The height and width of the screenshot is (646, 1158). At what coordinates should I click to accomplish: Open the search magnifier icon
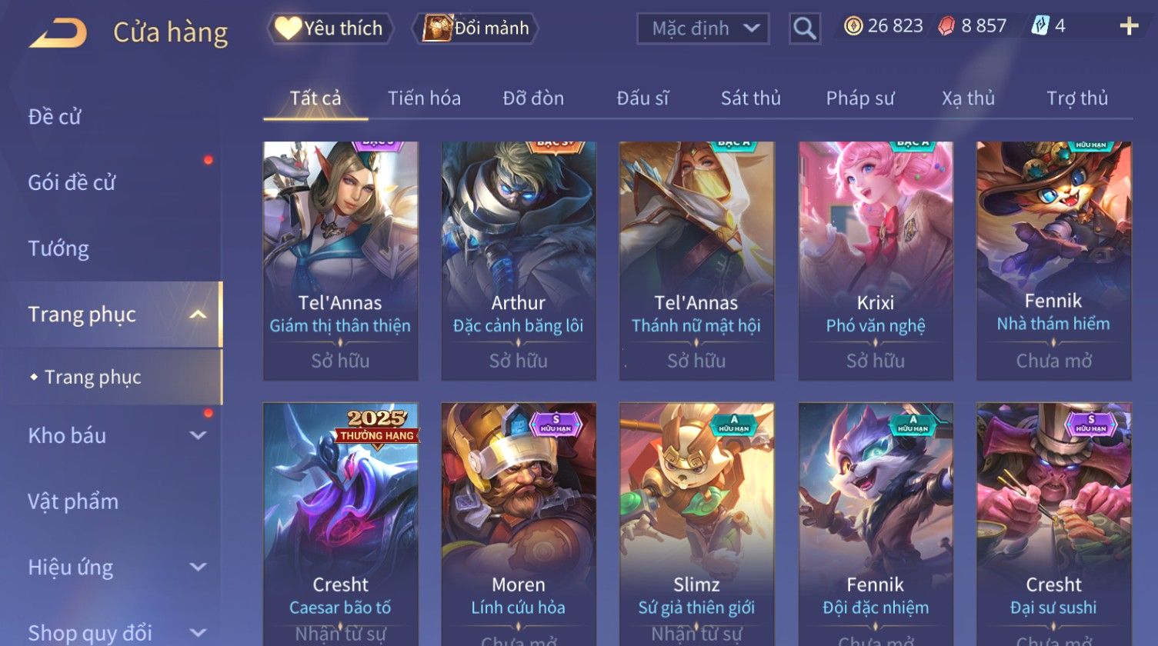tap(804, 28)
